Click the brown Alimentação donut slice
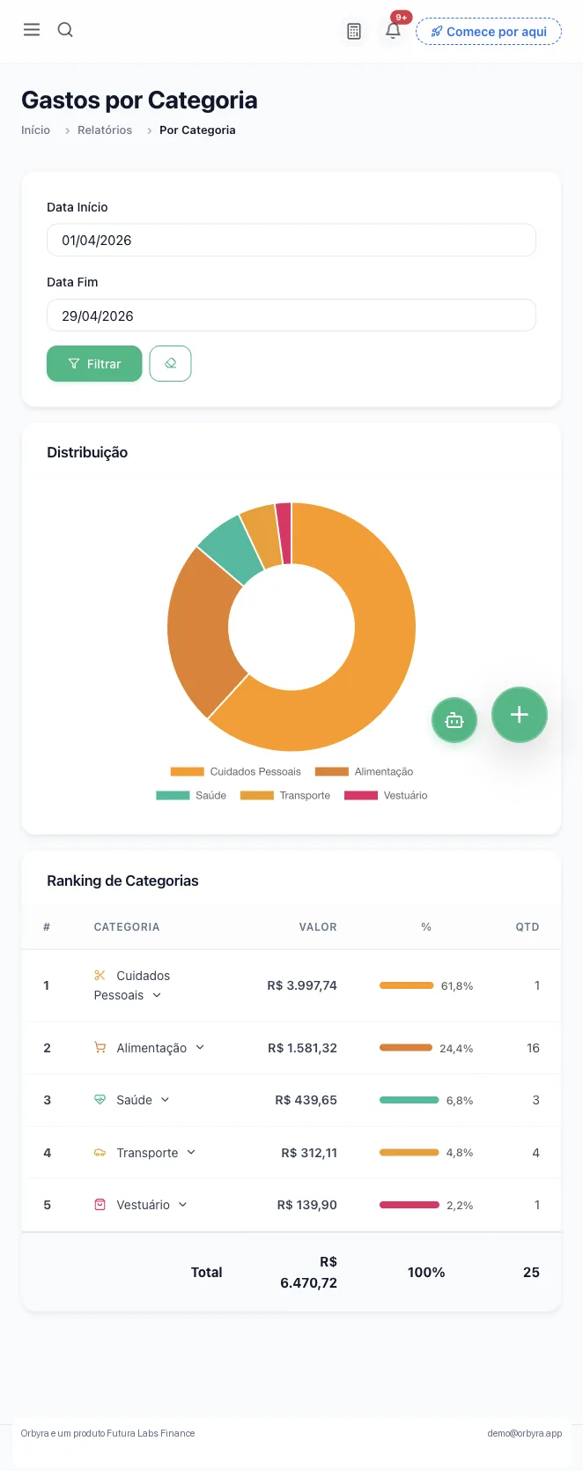 199,630
